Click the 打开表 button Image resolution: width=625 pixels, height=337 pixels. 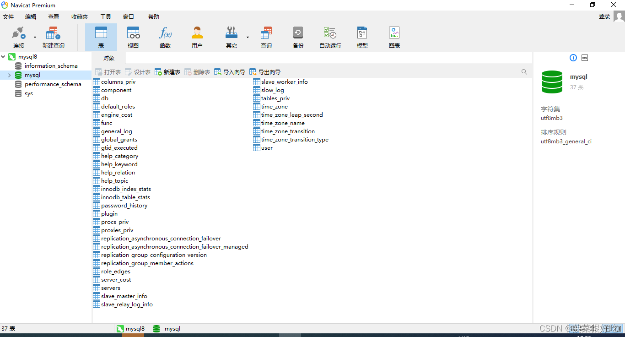(108, 72)
